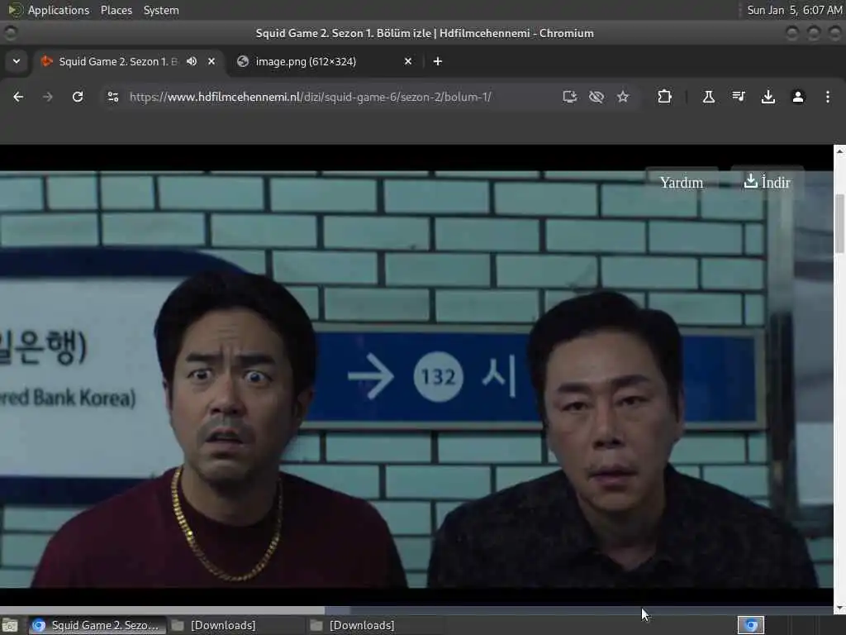Click the scrollbar down arrow
Image resolution: width=846 pixels, height=635 pixels.
tap(839, 609)
